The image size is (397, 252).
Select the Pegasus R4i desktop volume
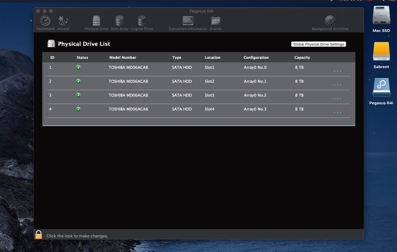point(381,88)
